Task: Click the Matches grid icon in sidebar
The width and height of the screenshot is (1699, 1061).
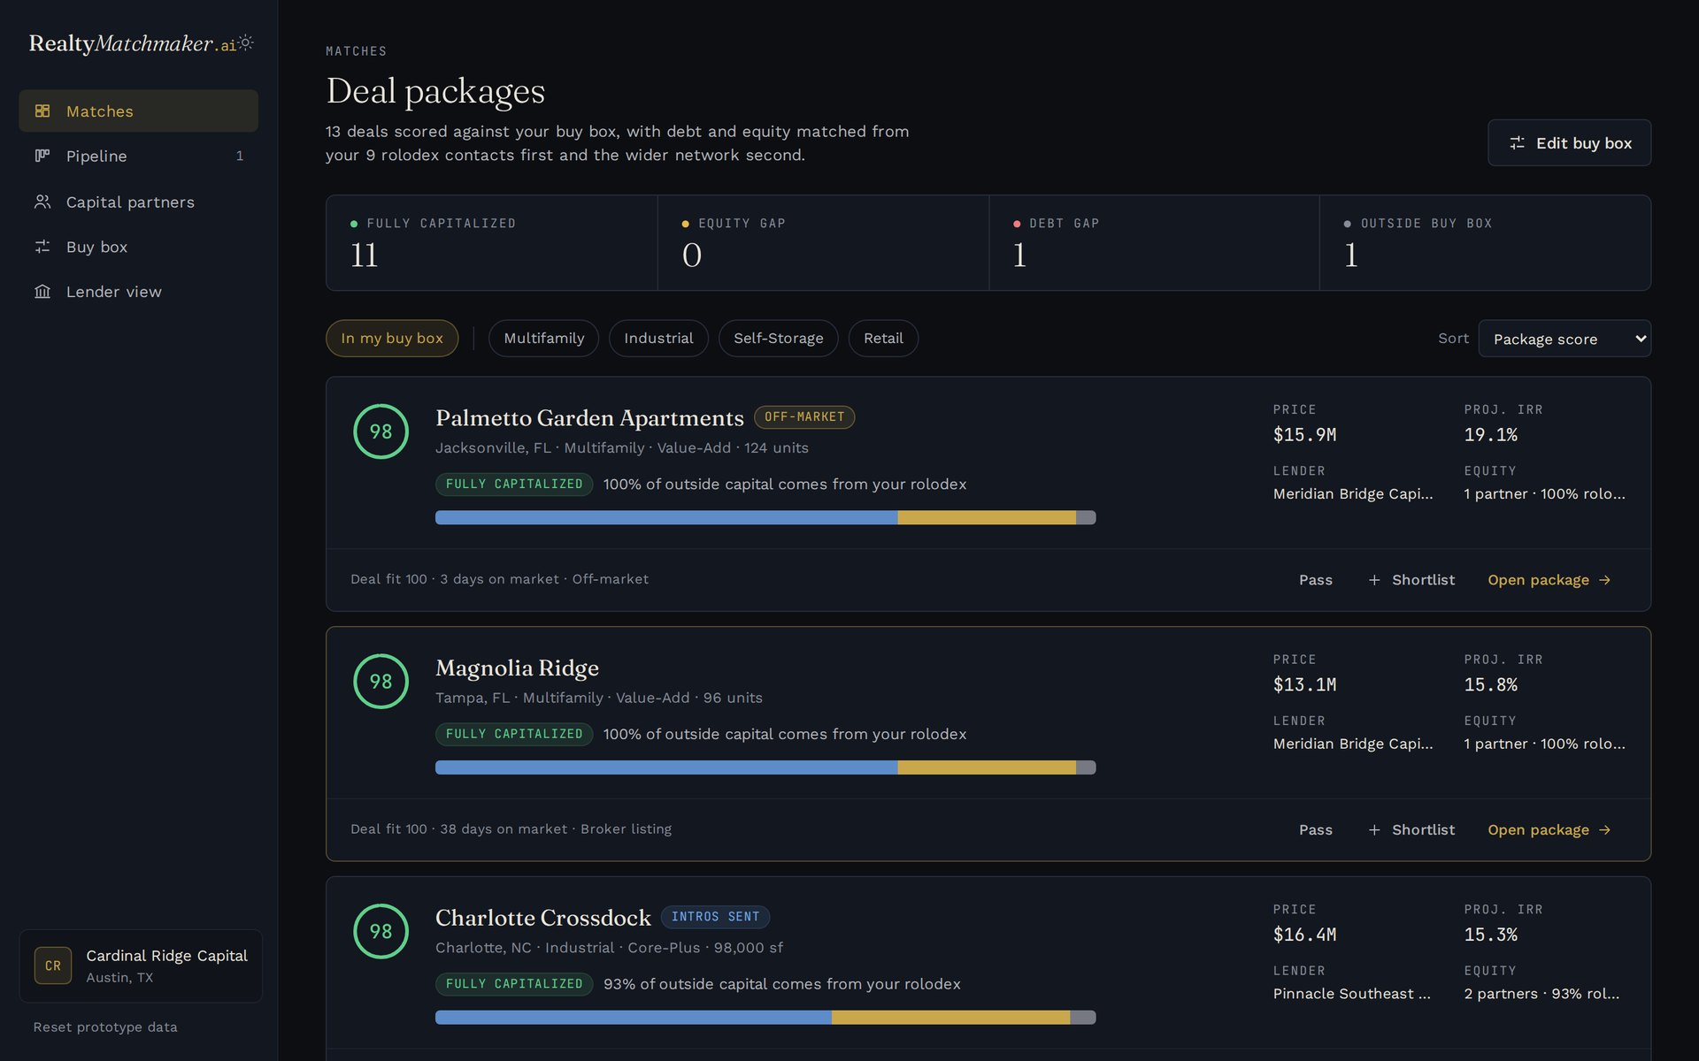Action: pyautogui.click(x=42, y=111)
